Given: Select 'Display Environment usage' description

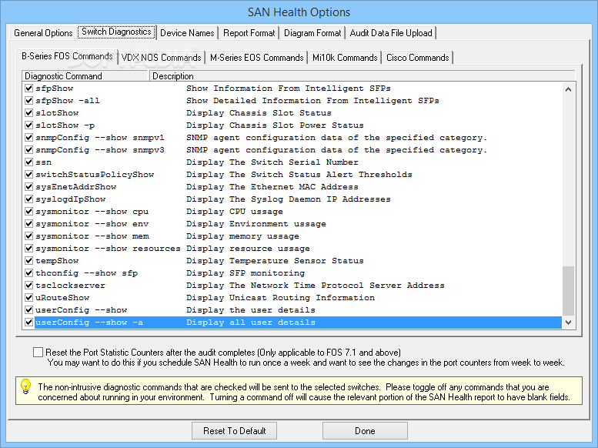Looking at the screenshot, I should point(256,224).
